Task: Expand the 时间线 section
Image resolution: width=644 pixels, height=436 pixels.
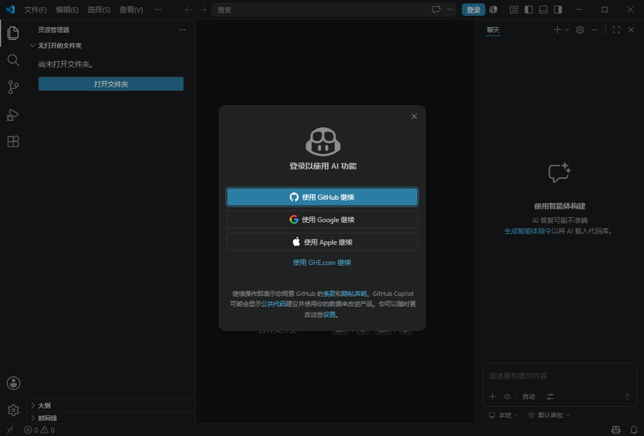Action: tap(111, 418)
